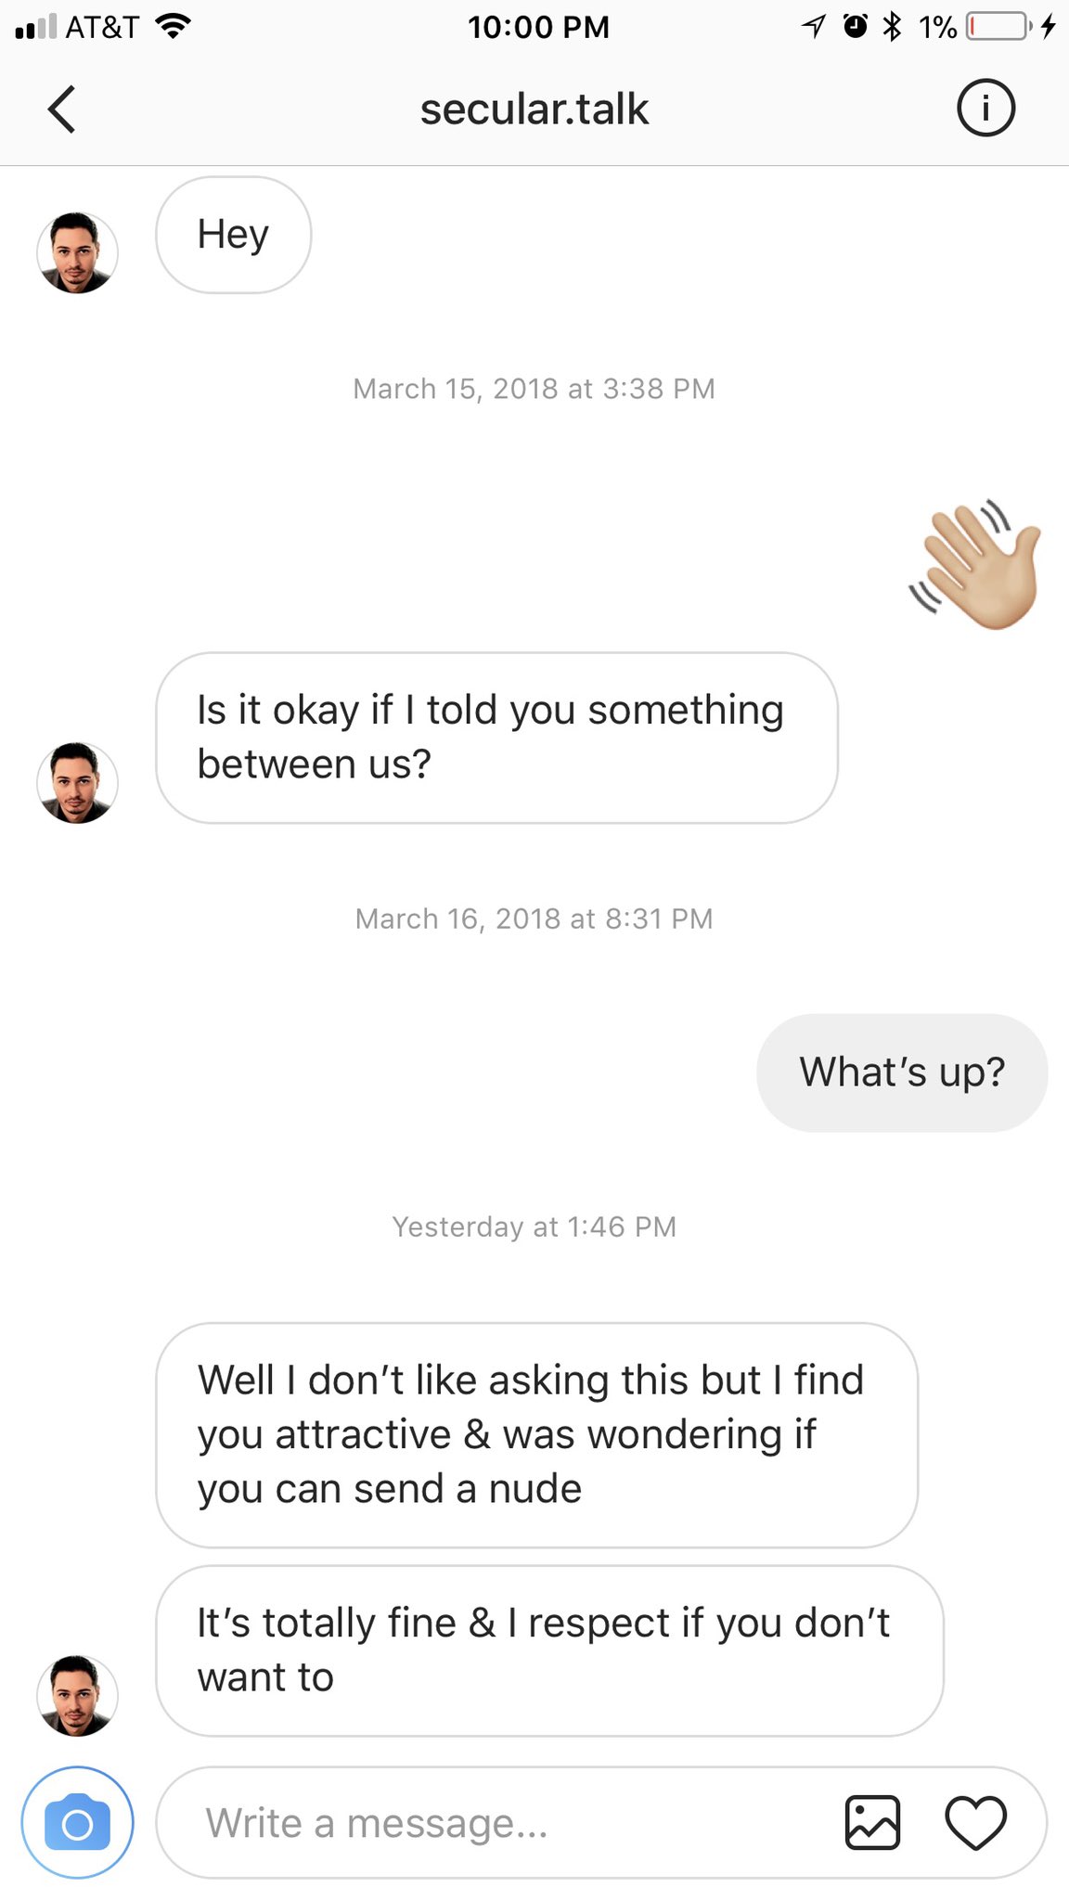Open the secular.talk profile title
Image resolution: width=1069 pixels, height=1900 pixels.
tap(534, 109)
